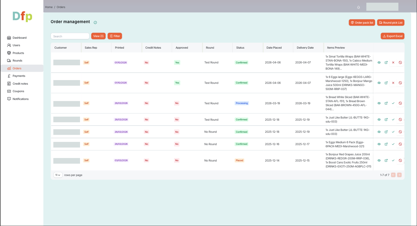Go to Dashboard in the sidebar

[x=22, y=38]
